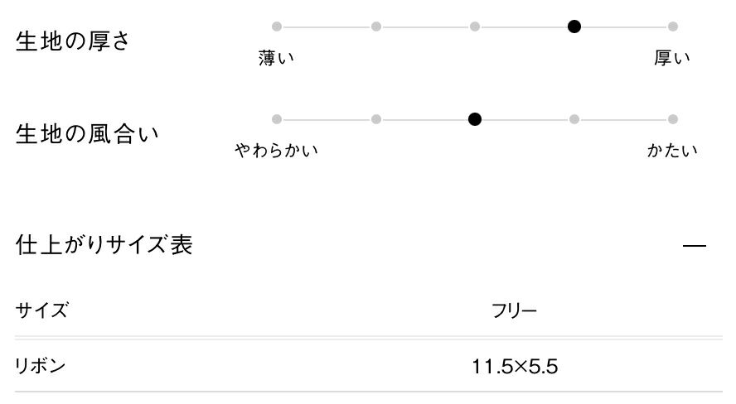Choose the middle gray dot on the 生地の厚さ scale

tap(475, 26)
